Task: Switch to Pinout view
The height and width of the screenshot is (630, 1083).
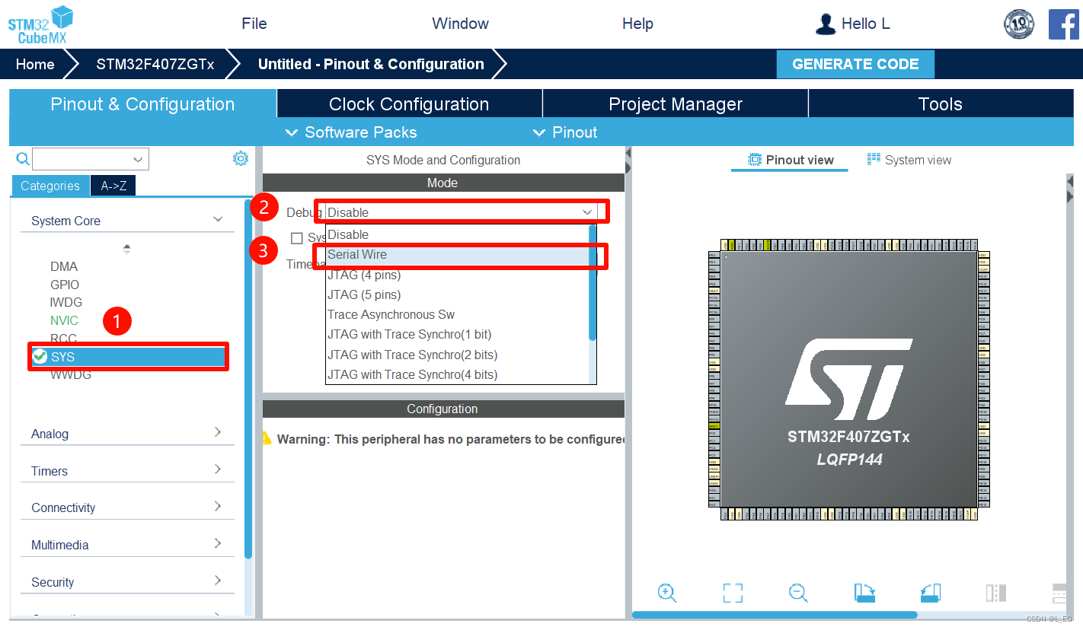Action: 790,160
